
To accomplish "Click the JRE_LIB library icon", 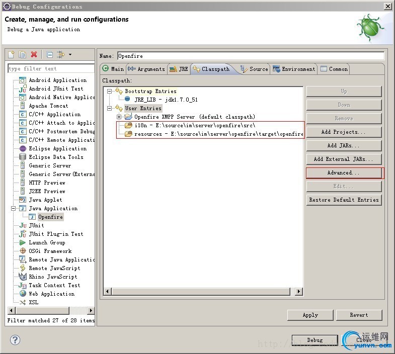I will [x=127, y=99].
